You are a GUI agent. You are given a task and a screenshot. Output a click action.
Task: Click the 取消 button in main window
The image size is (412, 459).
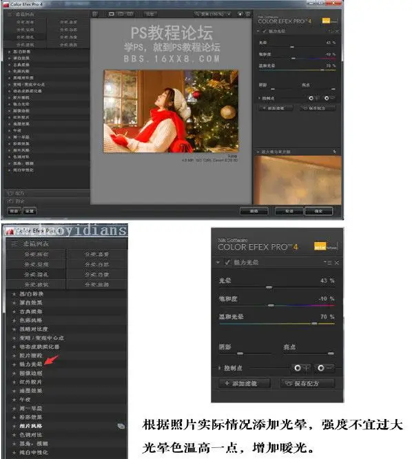click(289, 211)
